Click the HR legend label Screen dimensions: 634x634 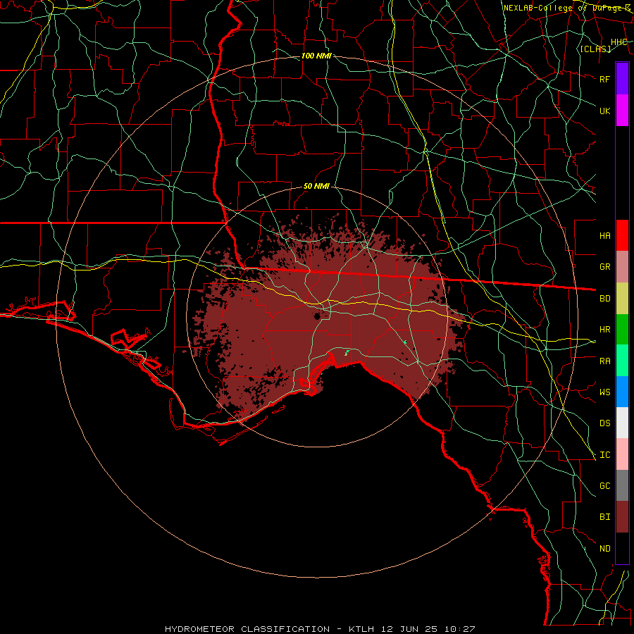(605, 330)
